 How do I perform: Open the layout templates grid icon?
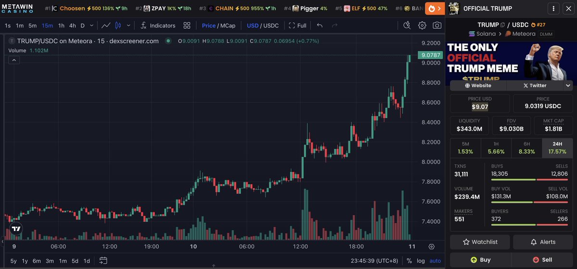[187, 25]
